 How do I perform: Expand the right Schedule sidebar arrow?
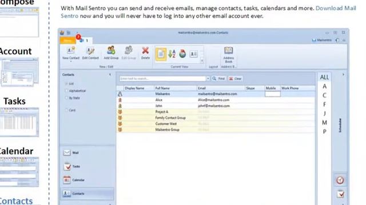click(x=343, y=75)
